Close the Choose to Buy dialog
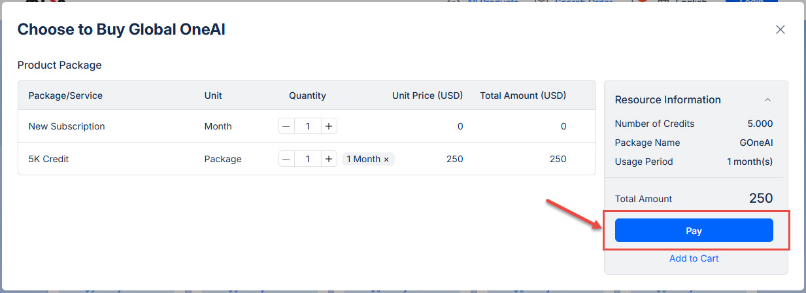Screen dimensions: 806x293 (x=780, y=29)
